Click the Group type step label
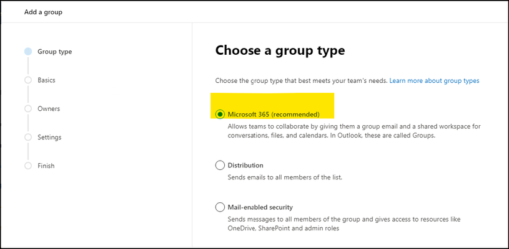Viewport: 509px width, 249px height. 55,52
